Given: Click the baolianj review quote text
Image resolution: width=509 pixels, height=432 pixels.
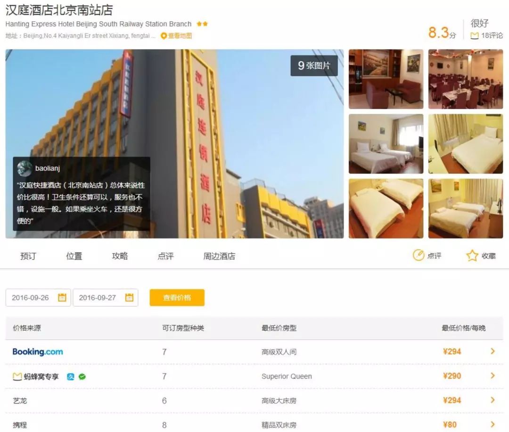Looking at the screenshot, I should click(x=81, y=203).
